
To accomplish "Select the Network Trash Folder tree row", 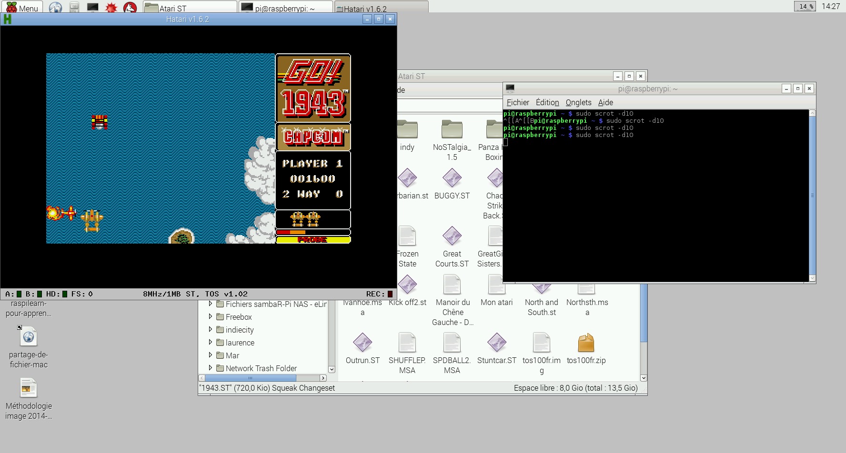I will (x=256, y=368).
